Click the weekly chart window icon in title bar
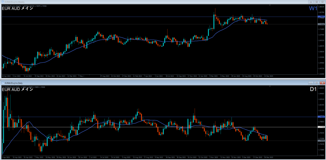The image size is (326, 160). coord(3,2)
